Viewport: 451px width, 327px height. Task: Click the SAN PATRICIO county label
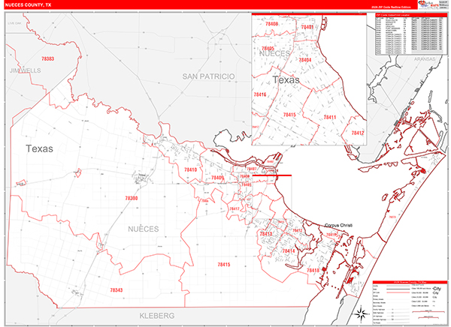click(208, 76)
